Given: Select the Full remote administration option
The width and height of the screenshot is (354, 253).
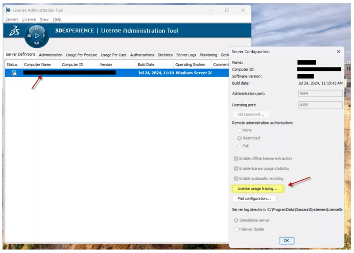Looking at the screenshot, I should pyautogui.click(x=239, y=146).
